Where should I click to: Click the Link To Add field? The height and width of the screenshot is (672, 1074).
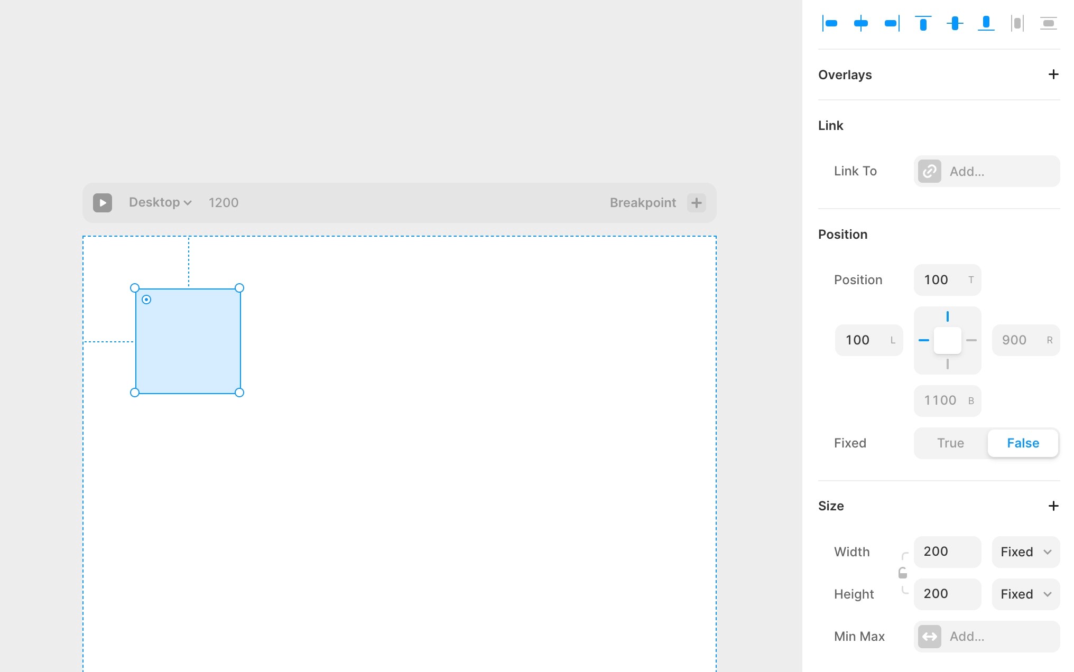pos(986,171)
